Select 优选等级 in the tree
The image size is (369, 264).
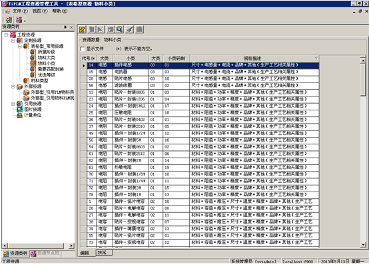pyautogui.click(x=47, y=75)
